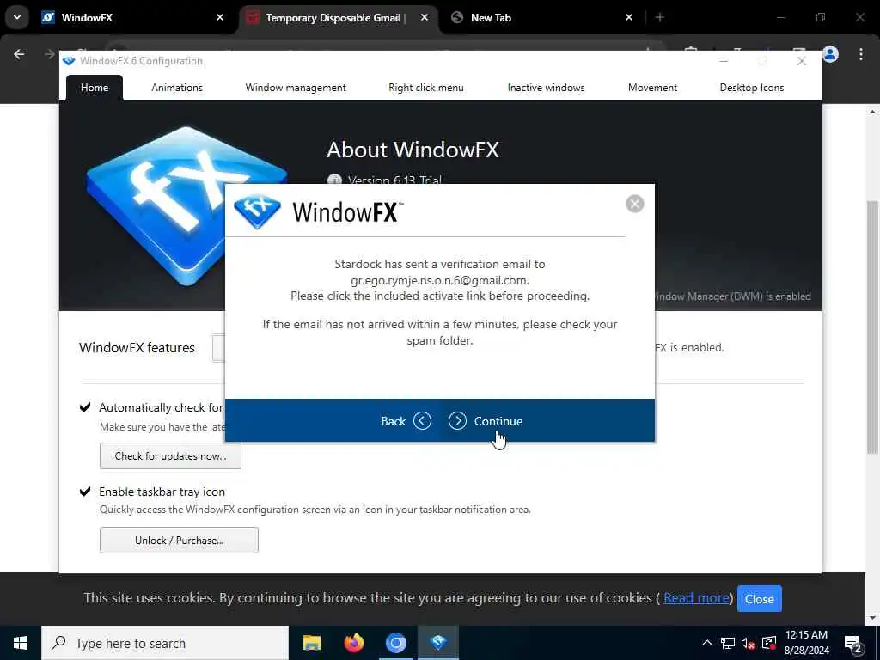Click the gr.ego.rymje.ns.o.n.6@gmail.com email text
Screen dimensions: 880x660
439,280
